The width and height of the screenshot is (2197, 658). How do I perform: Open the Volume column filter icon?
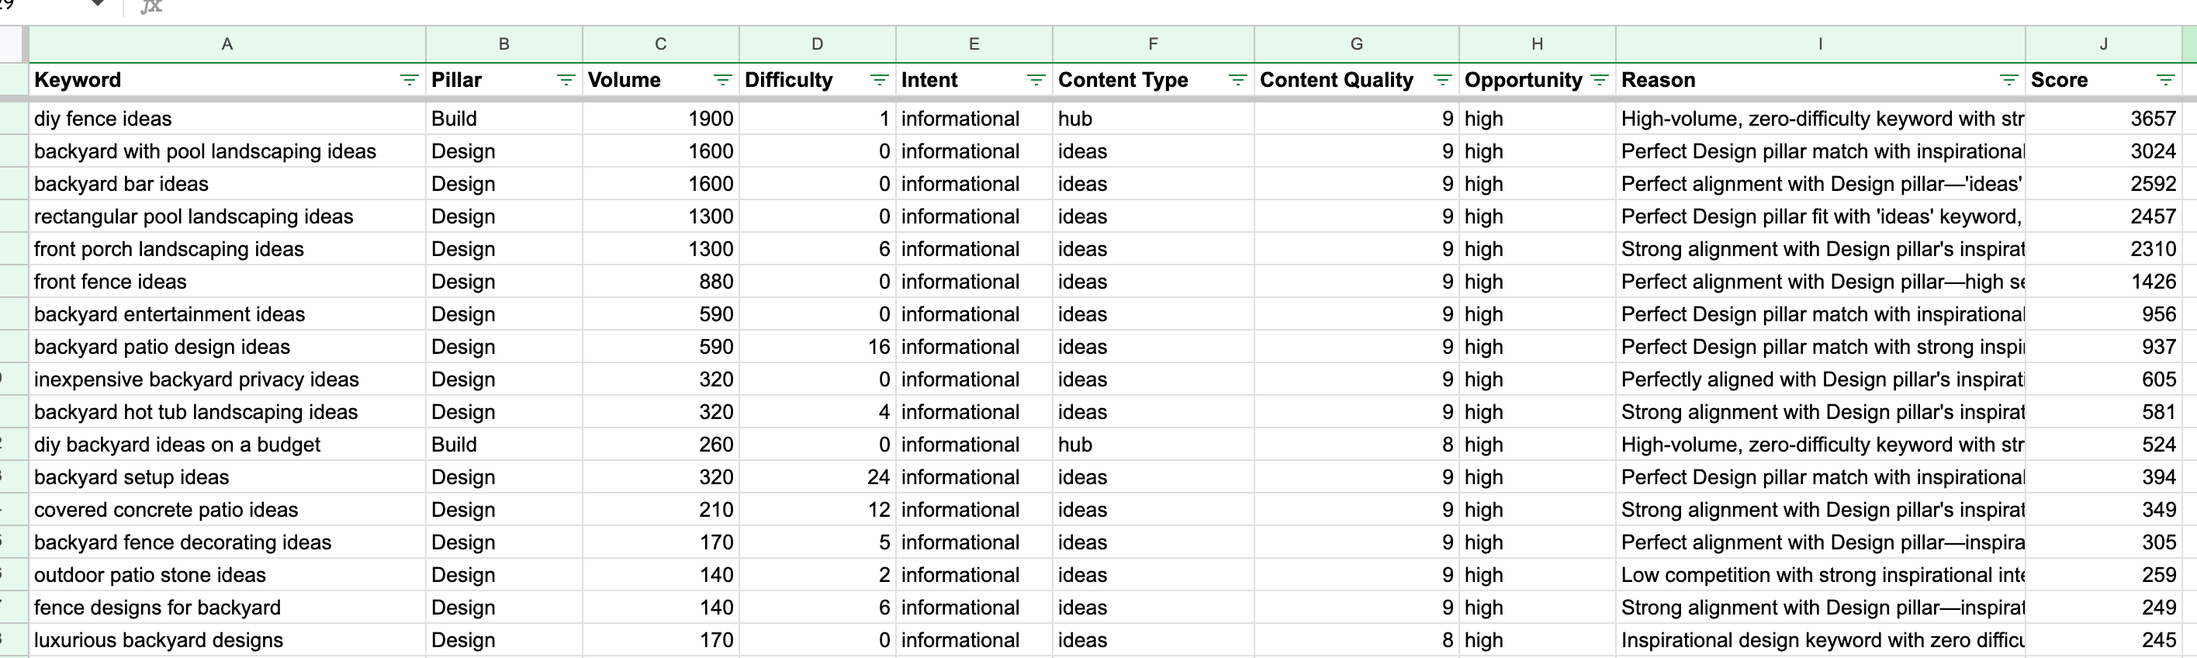722,80
